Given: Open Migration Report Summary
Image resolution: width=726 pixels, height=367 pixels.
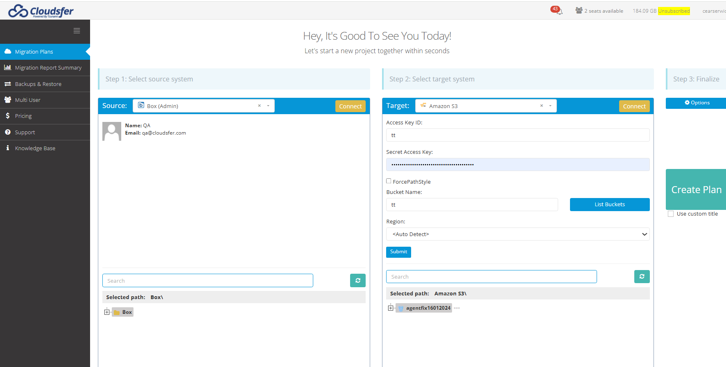Looking at the screenshot, I should tap(45, 68).
